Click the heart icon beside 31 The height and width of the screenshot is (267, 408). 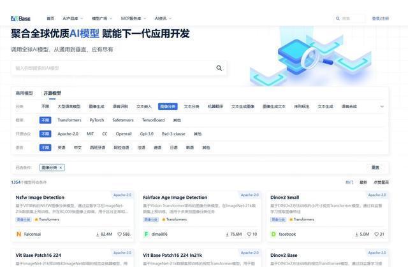376,234
